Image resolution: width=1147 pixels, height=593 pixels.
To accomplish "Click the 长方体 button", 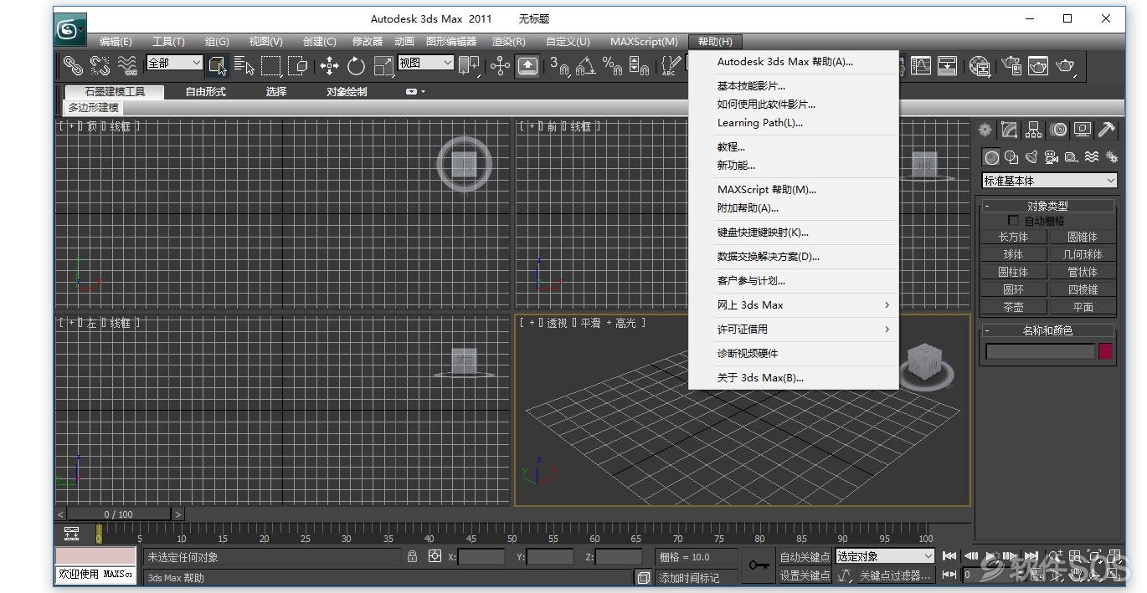I will [1013, 237].
